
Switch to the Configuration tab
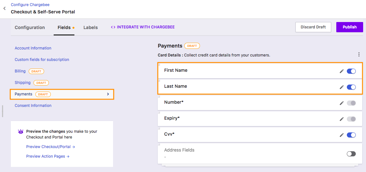[30, 27]
